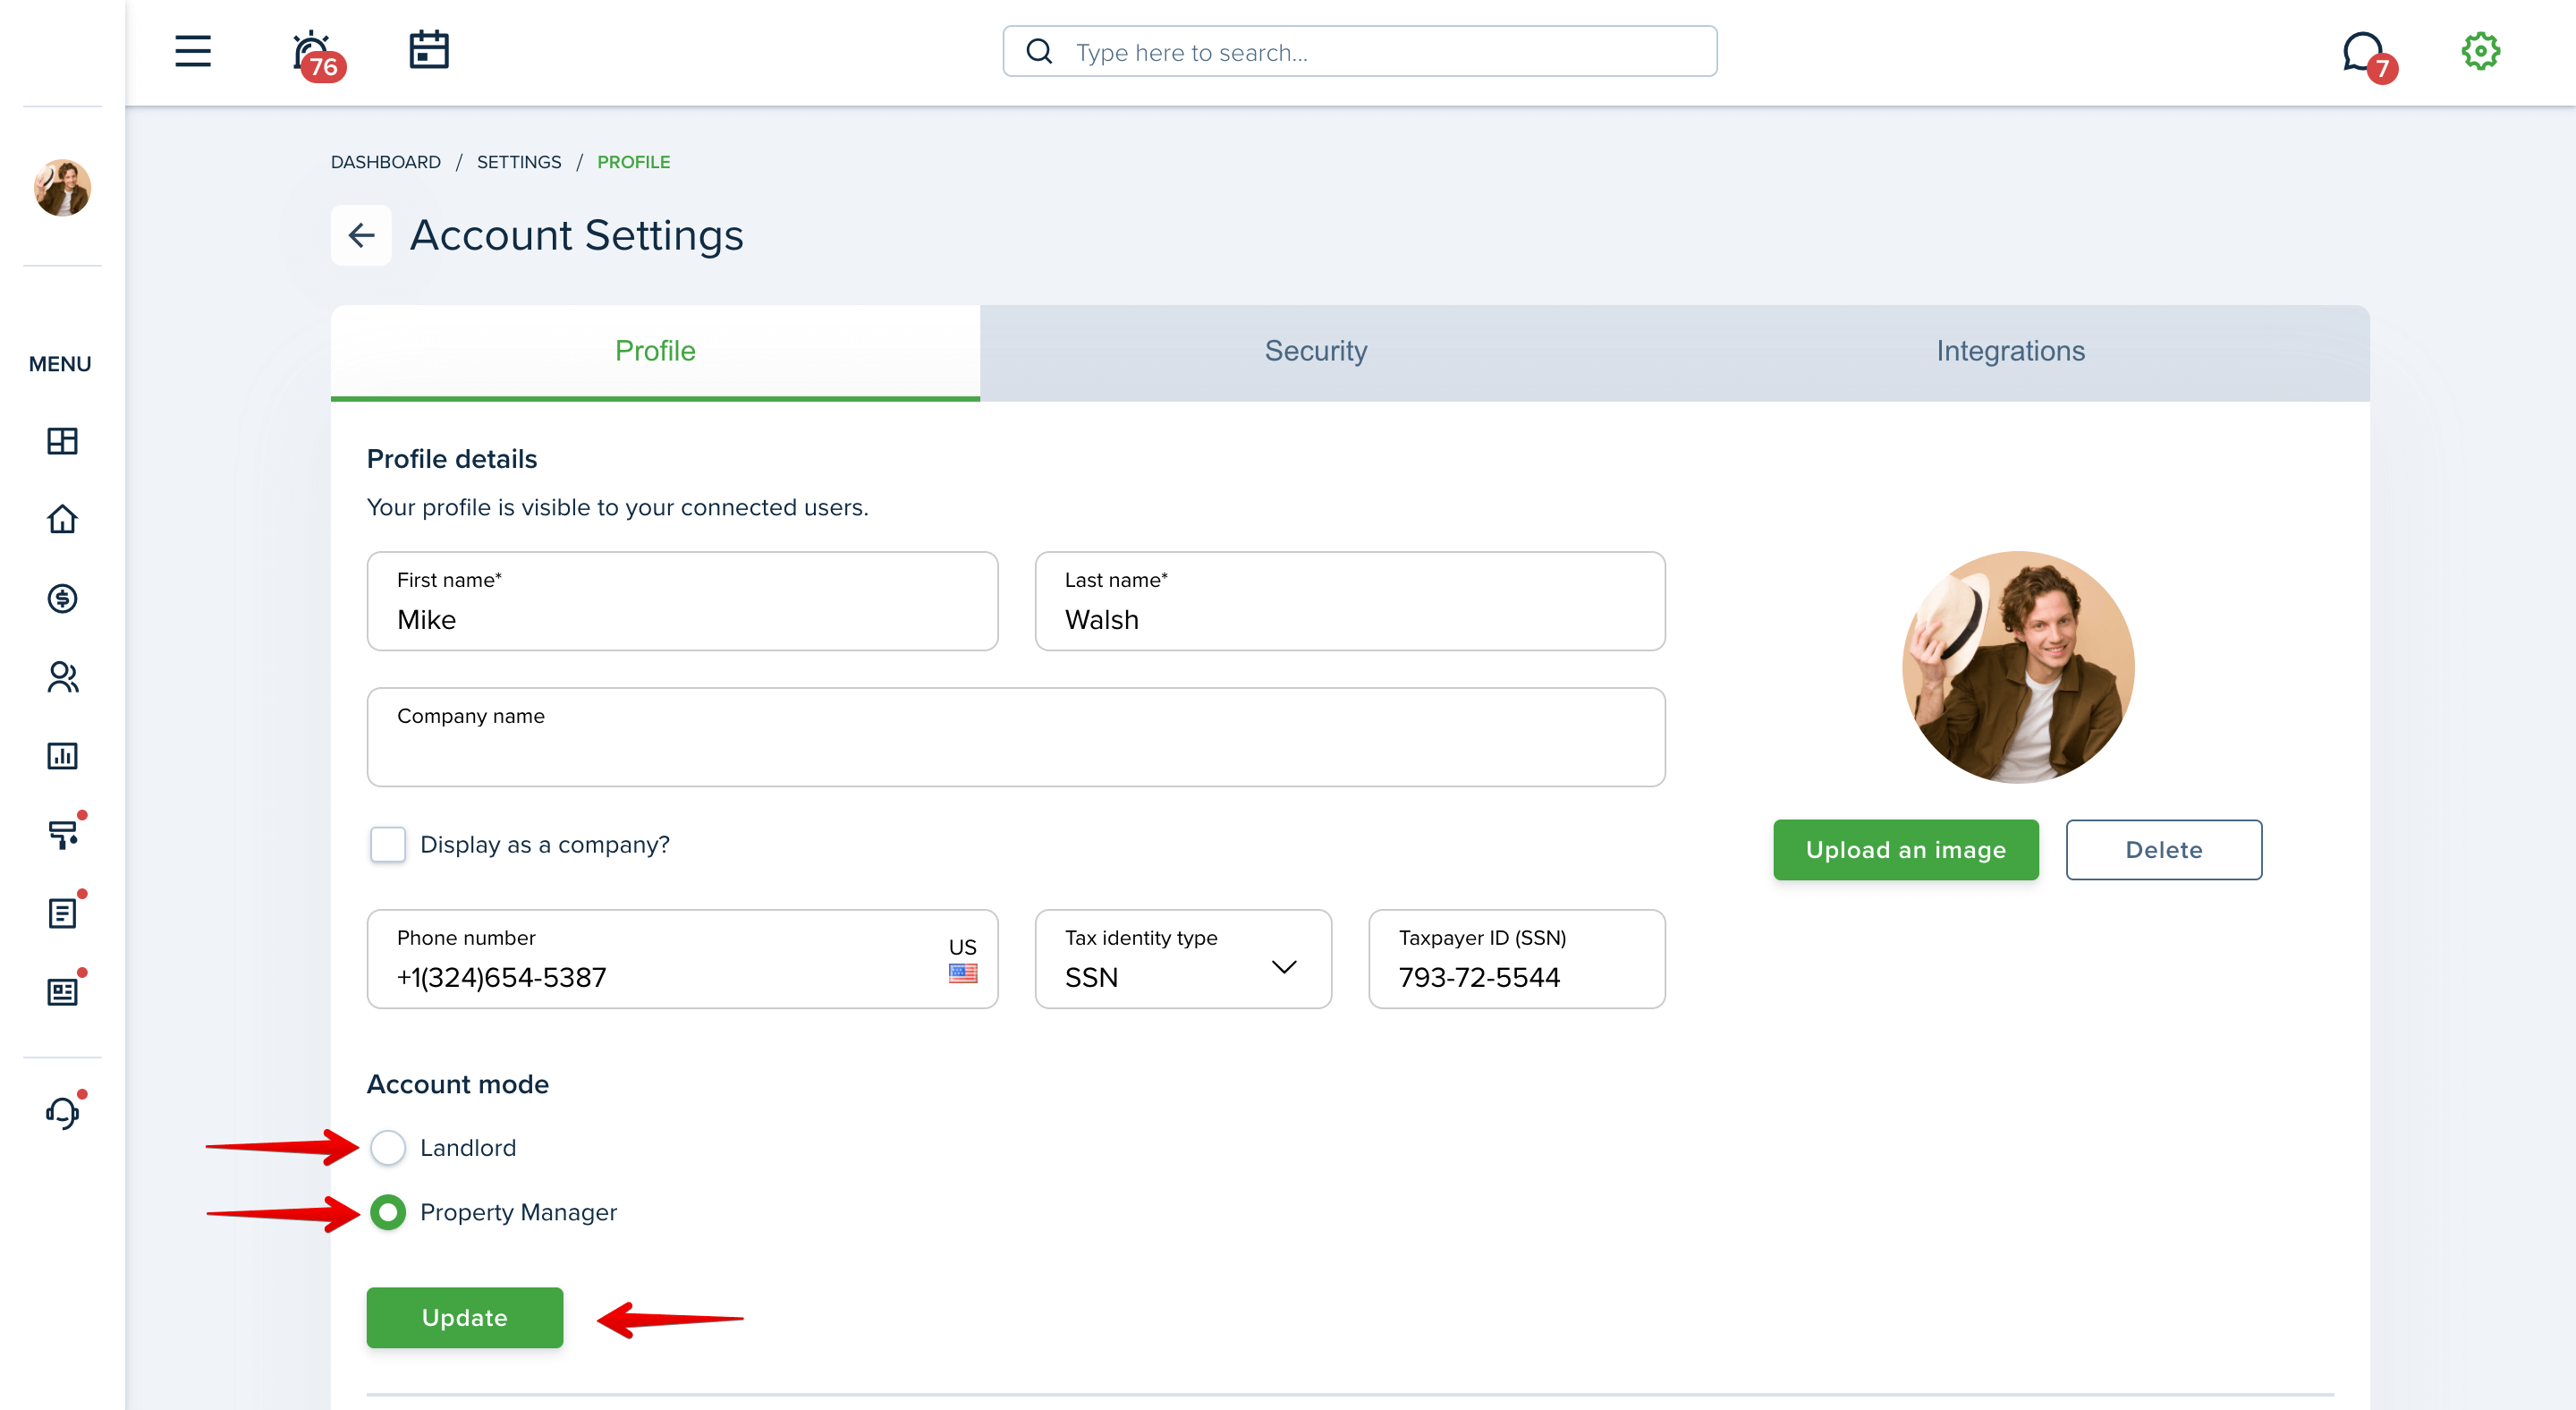Click the sidebar user avatar
The height and width of the screenshot is (1410, 2576).
tap(62, 187)
